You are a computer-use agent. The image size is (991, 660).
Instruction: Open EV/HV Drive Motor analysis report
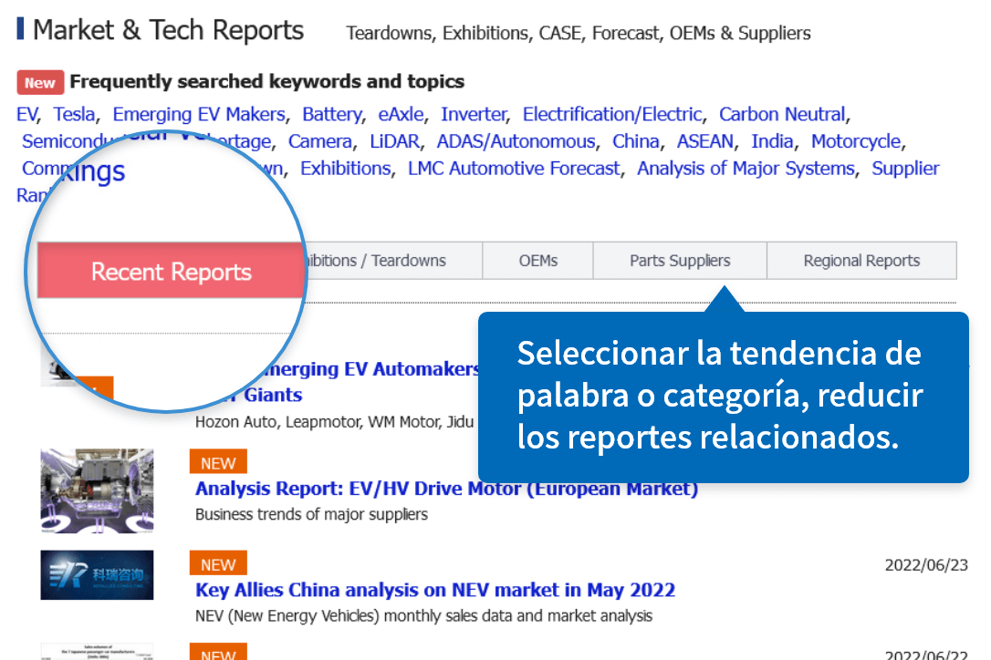point(446,489)
